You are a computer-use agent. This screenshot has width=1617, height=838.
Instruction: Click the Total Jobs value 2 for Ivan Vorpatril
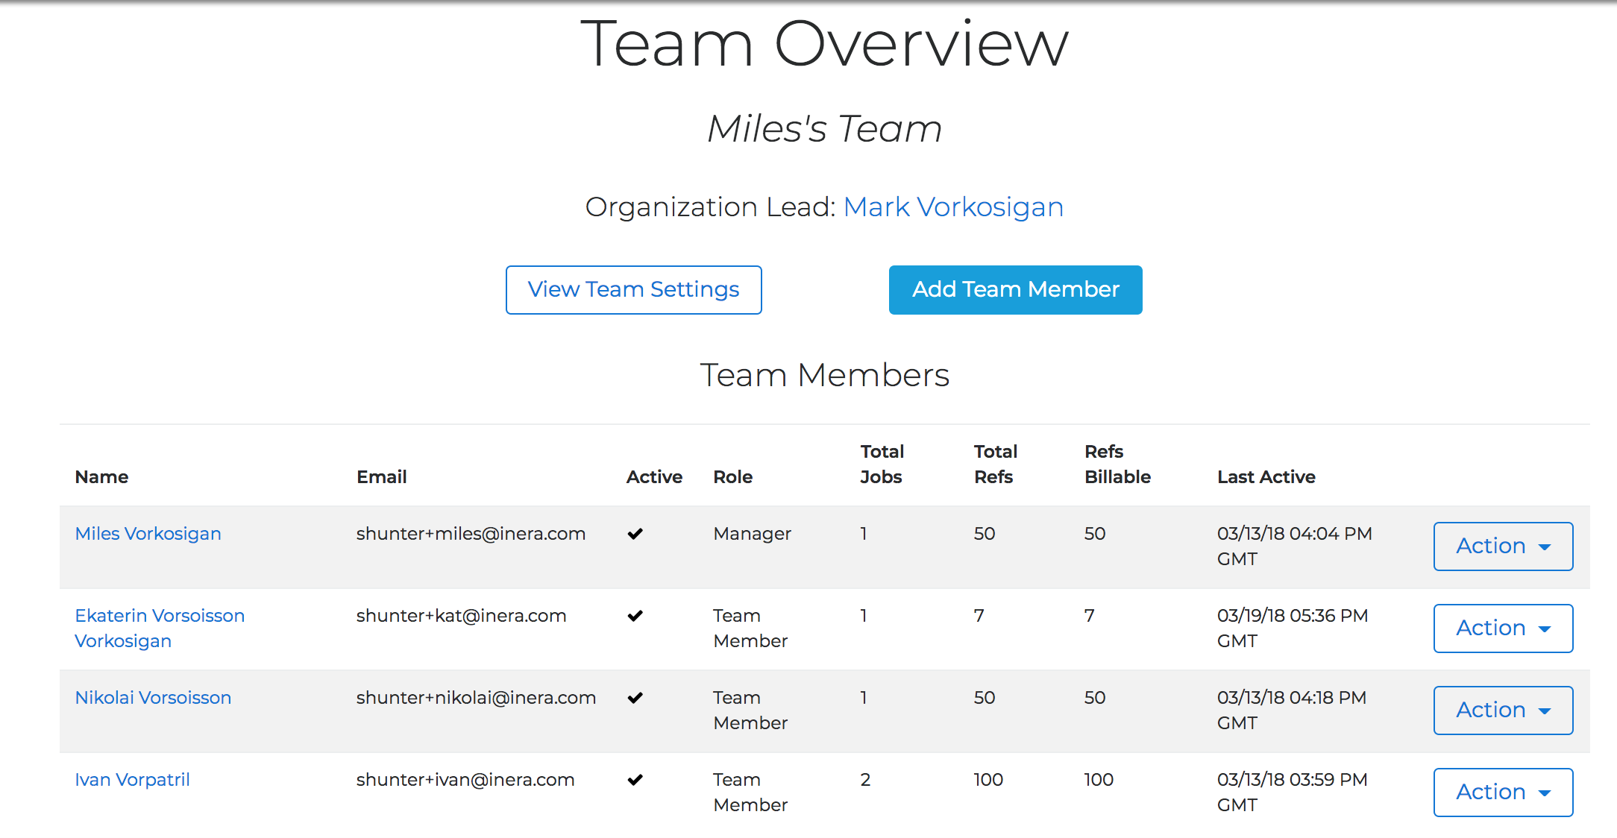click(865, 780)
